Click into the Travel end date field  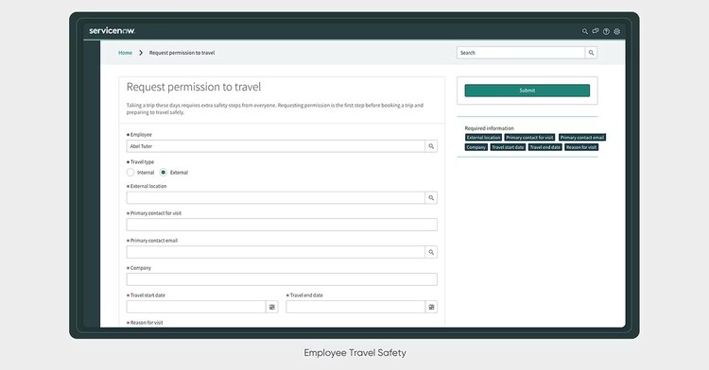coord(355,307)
